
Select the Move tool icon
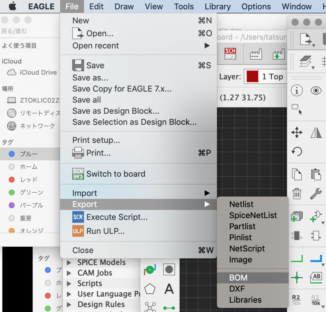tap(297, 132)
